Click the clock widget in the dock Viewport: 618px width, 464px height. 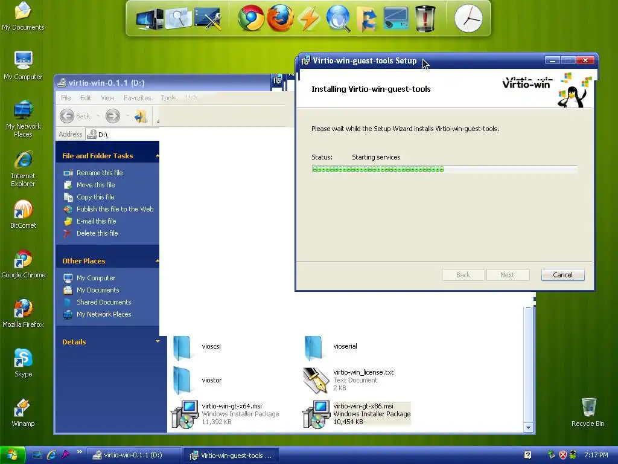tap(468, 19)
